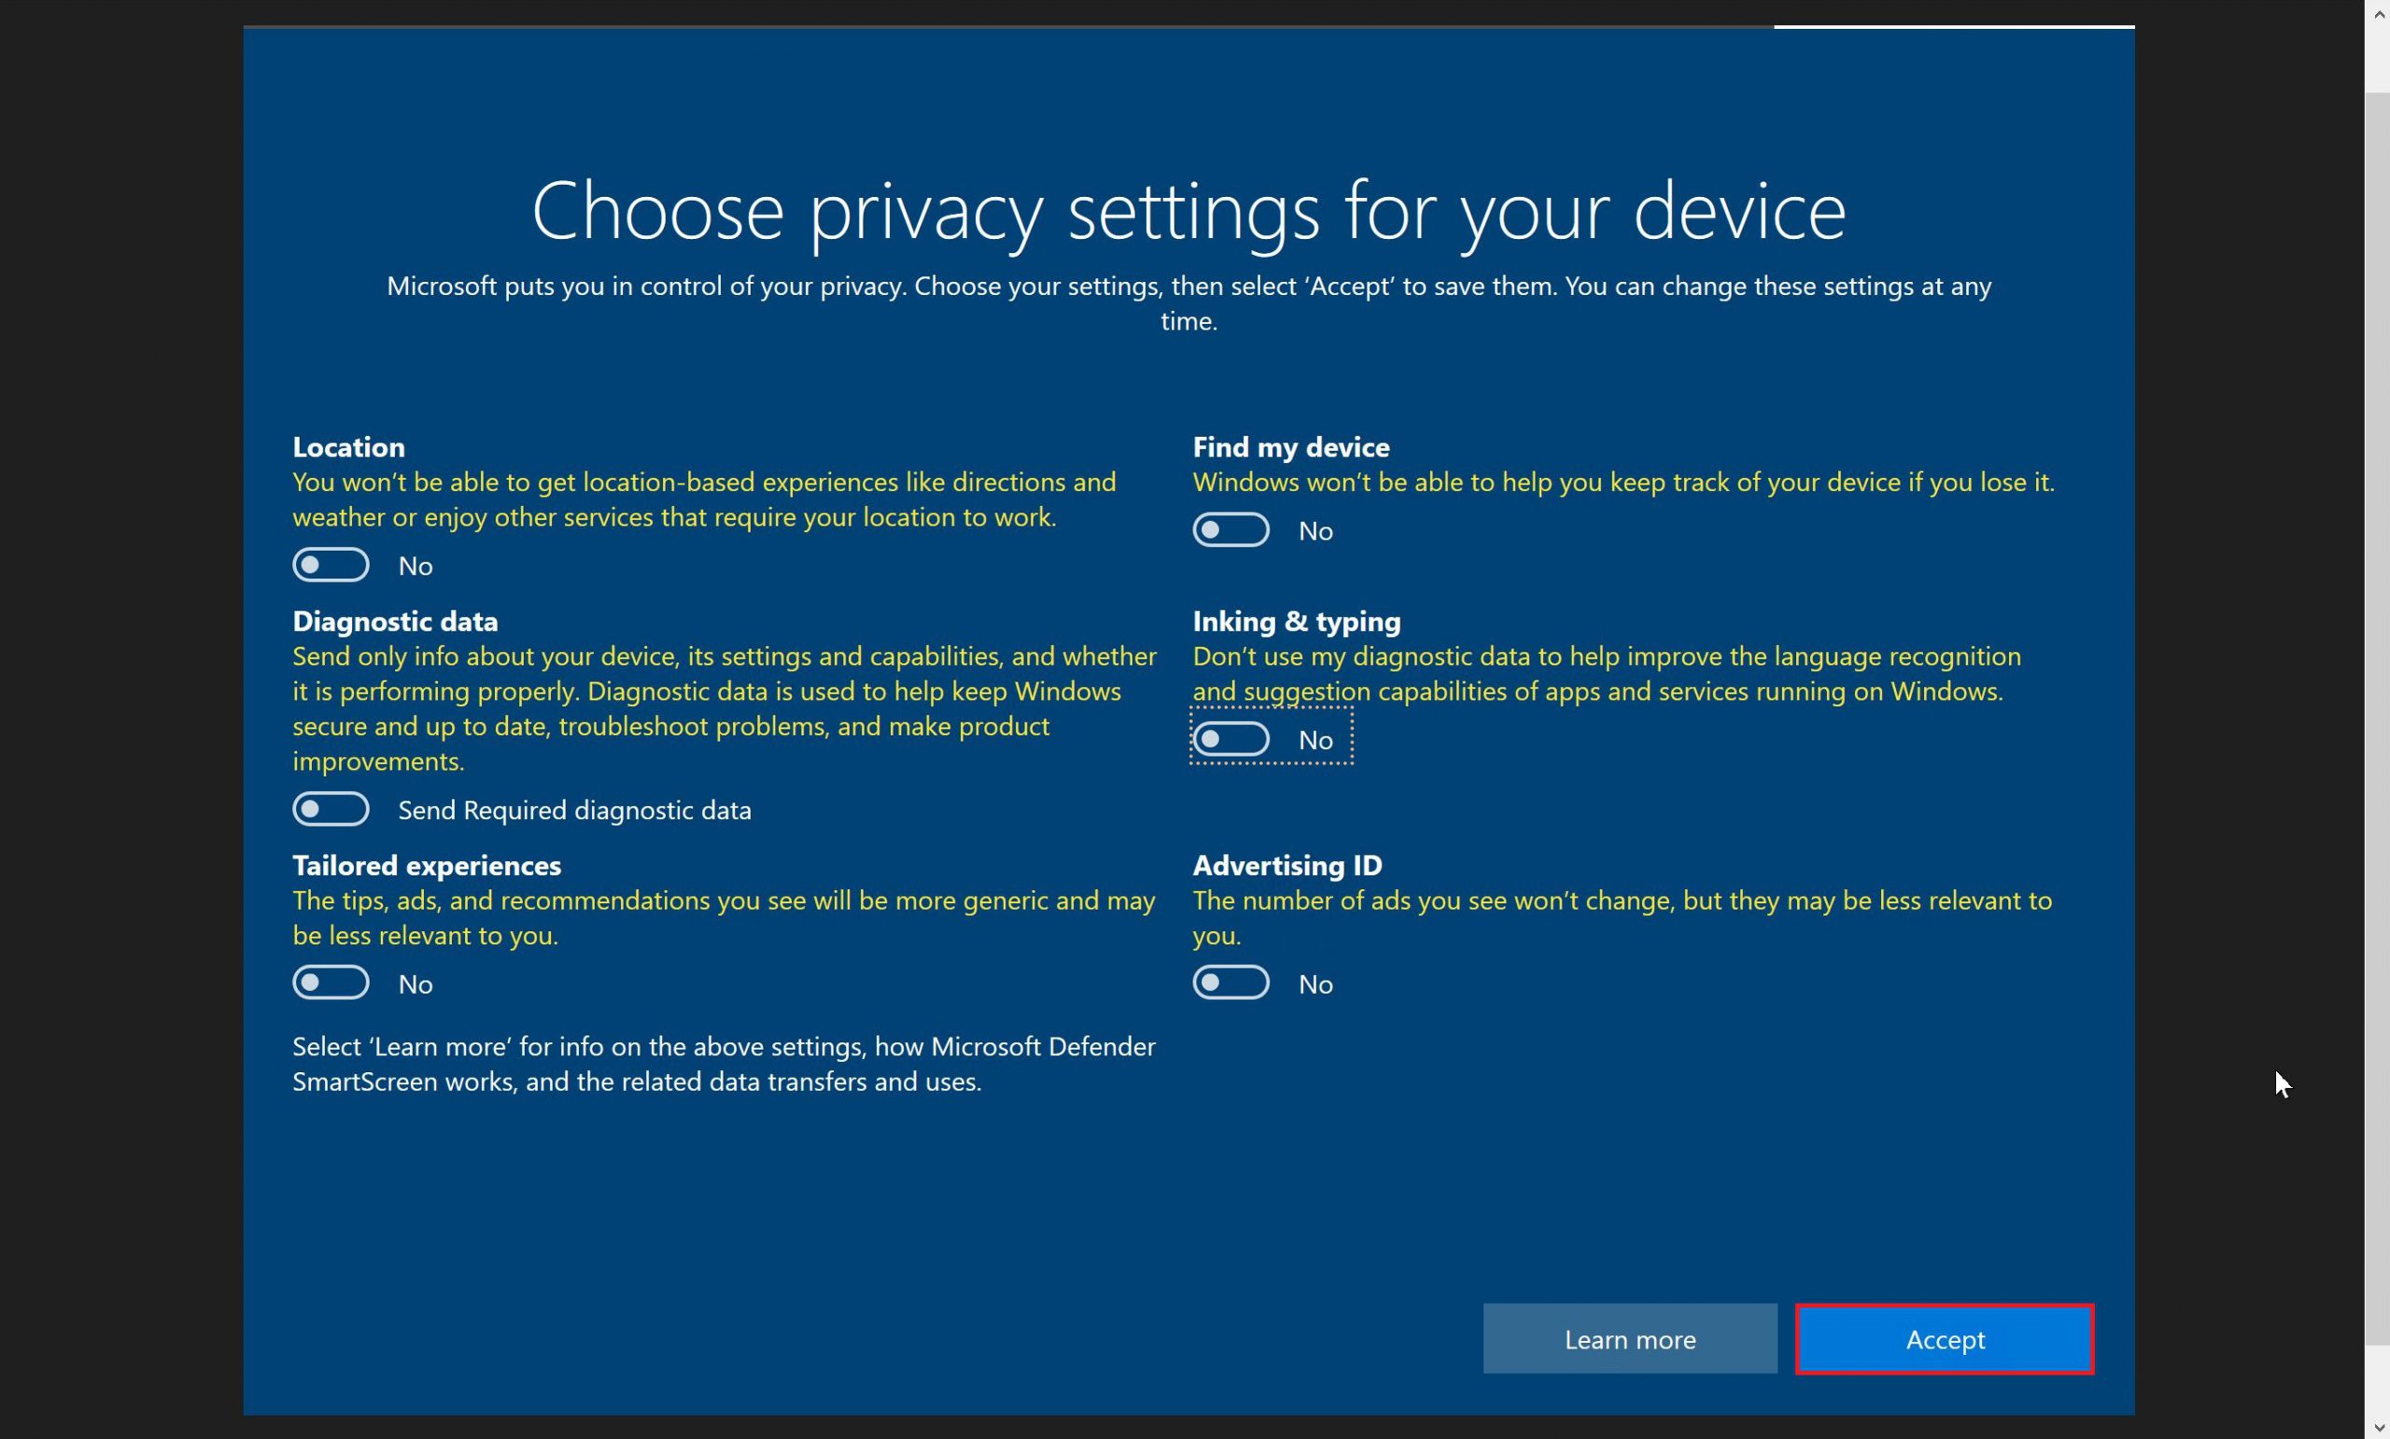
Task: Click the 'Diagnostic data' heading
Action: point(395,622)
